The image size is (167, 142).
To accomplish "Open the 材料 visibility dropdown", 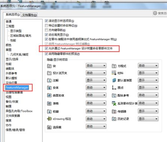I will [148, 73].
